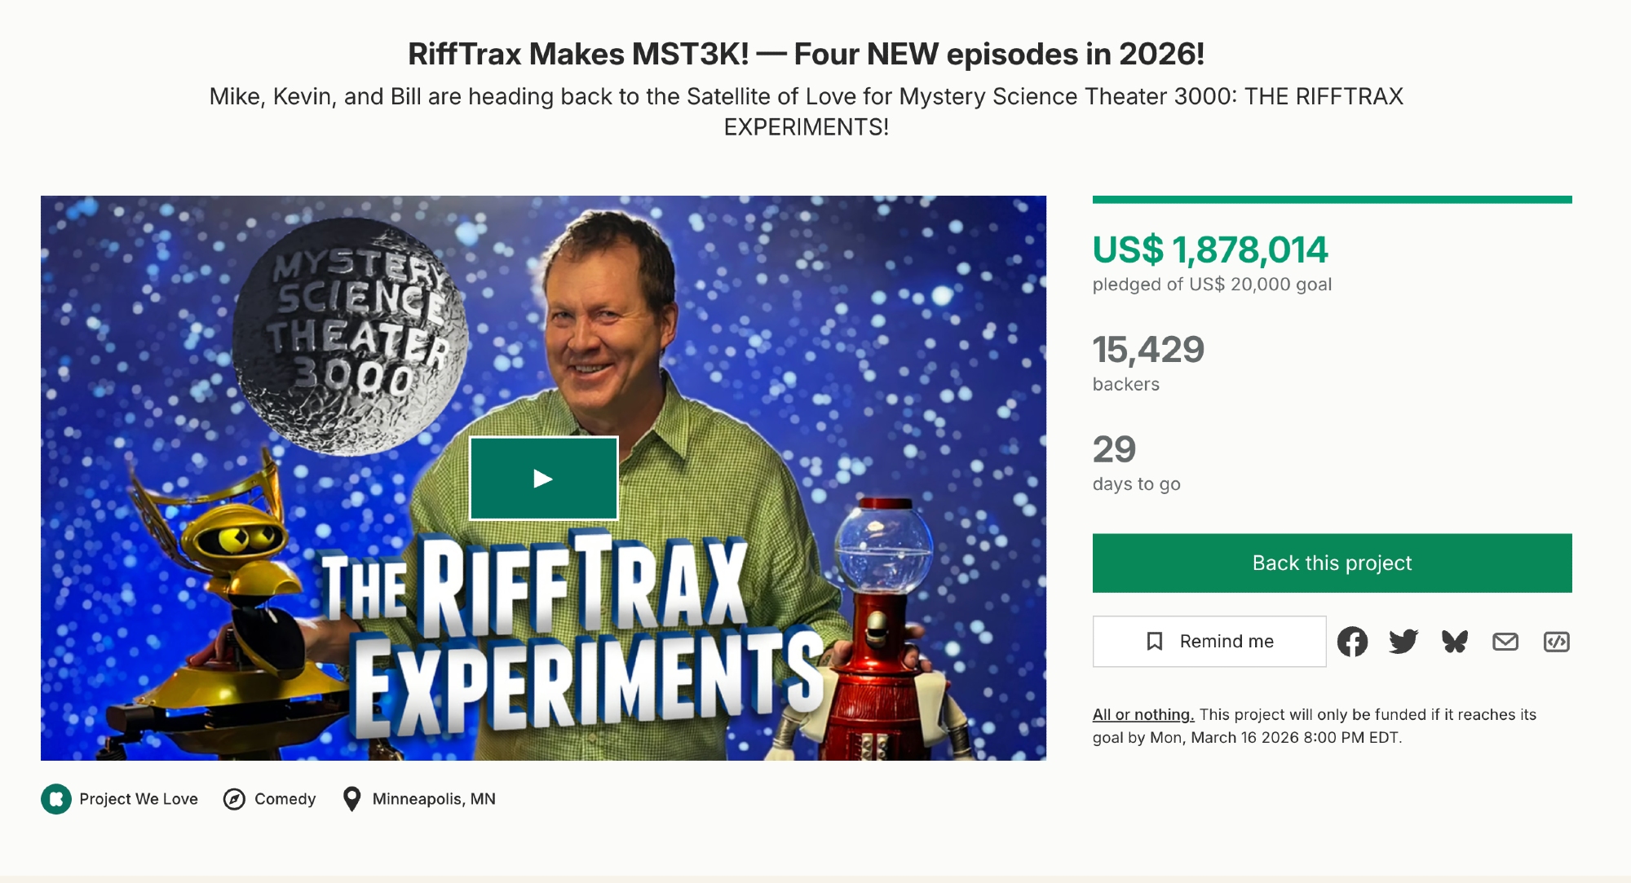
Task: Open the Project We Love text link
Action: 139,799
